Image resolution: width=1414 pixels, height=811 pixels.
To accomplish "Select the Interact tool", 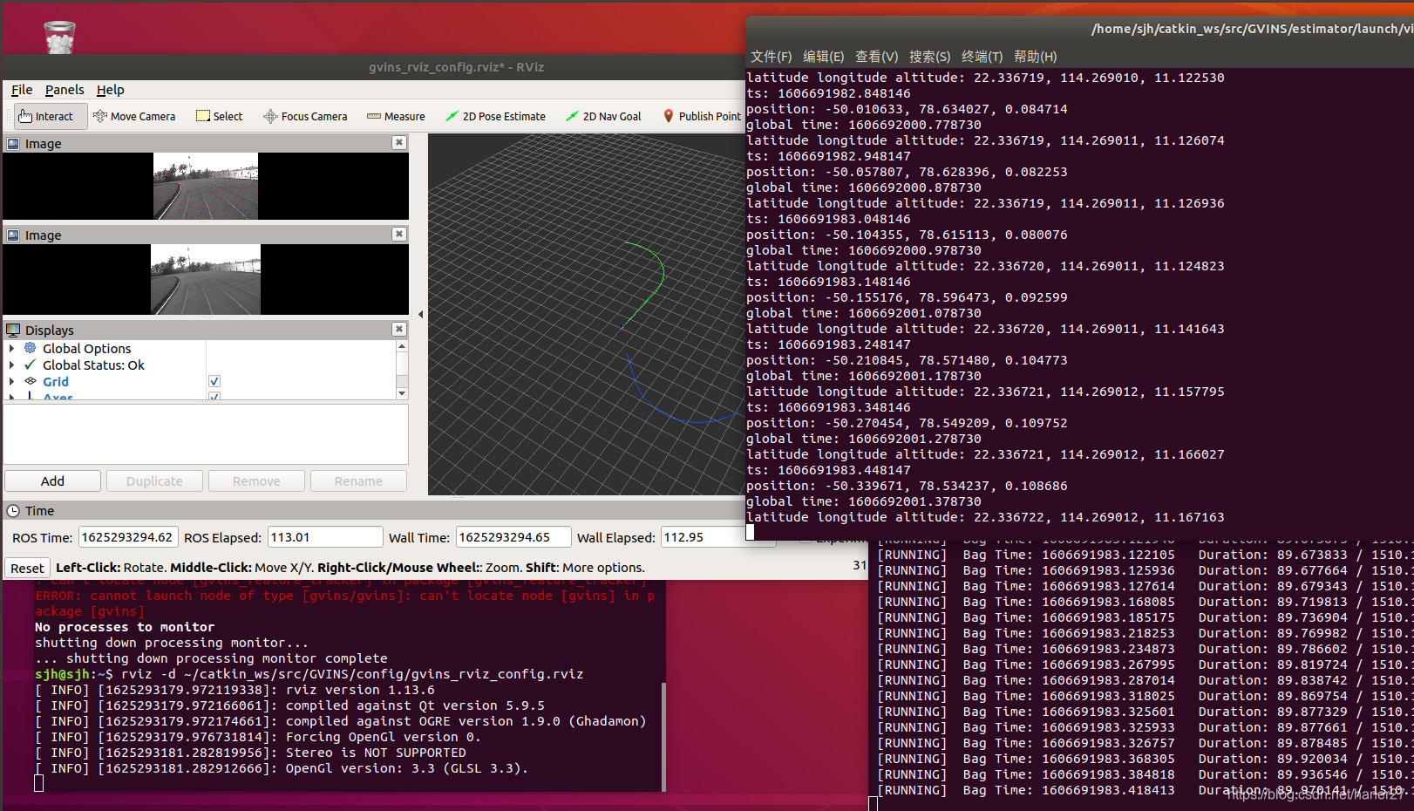I will [x=51, y=116].
